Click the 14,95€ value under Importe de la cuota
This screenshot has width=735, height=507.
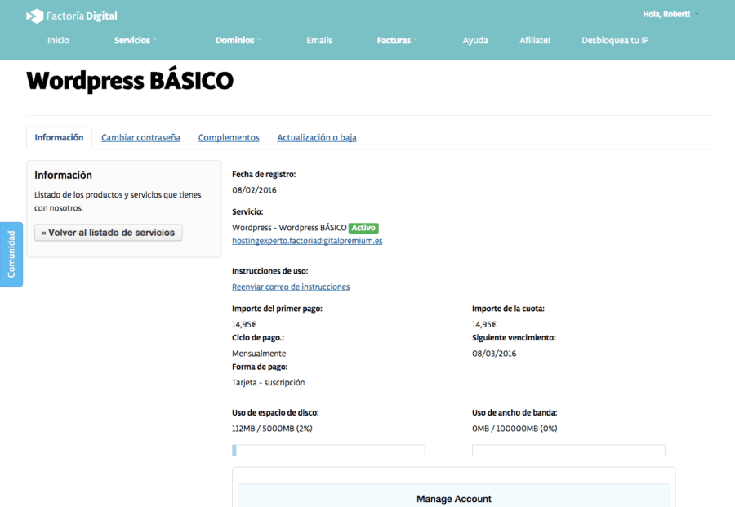484,325
